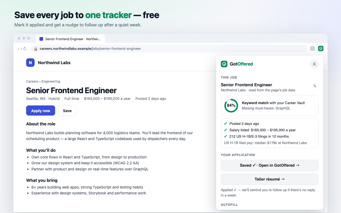The height and width of the screenshot is (213, 341).
Task: Click the pencil edit icon beside job title
Action: (x=315, y=86)
